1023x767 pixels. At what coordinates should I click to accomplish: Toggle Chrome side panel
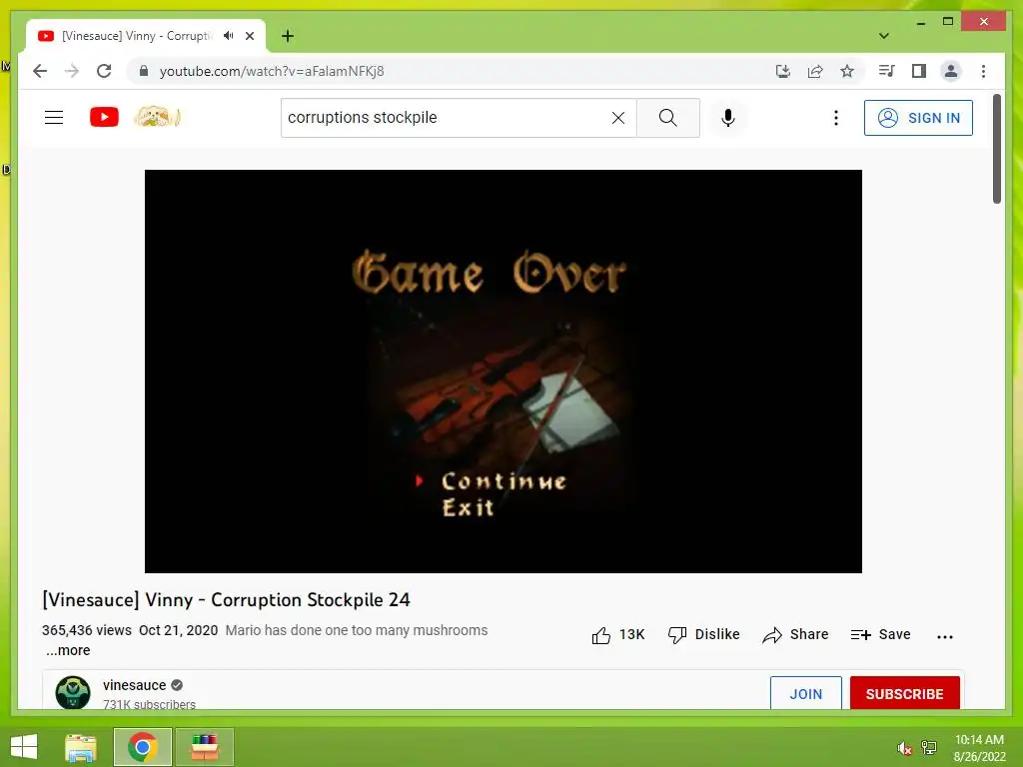tap(919, 71)
